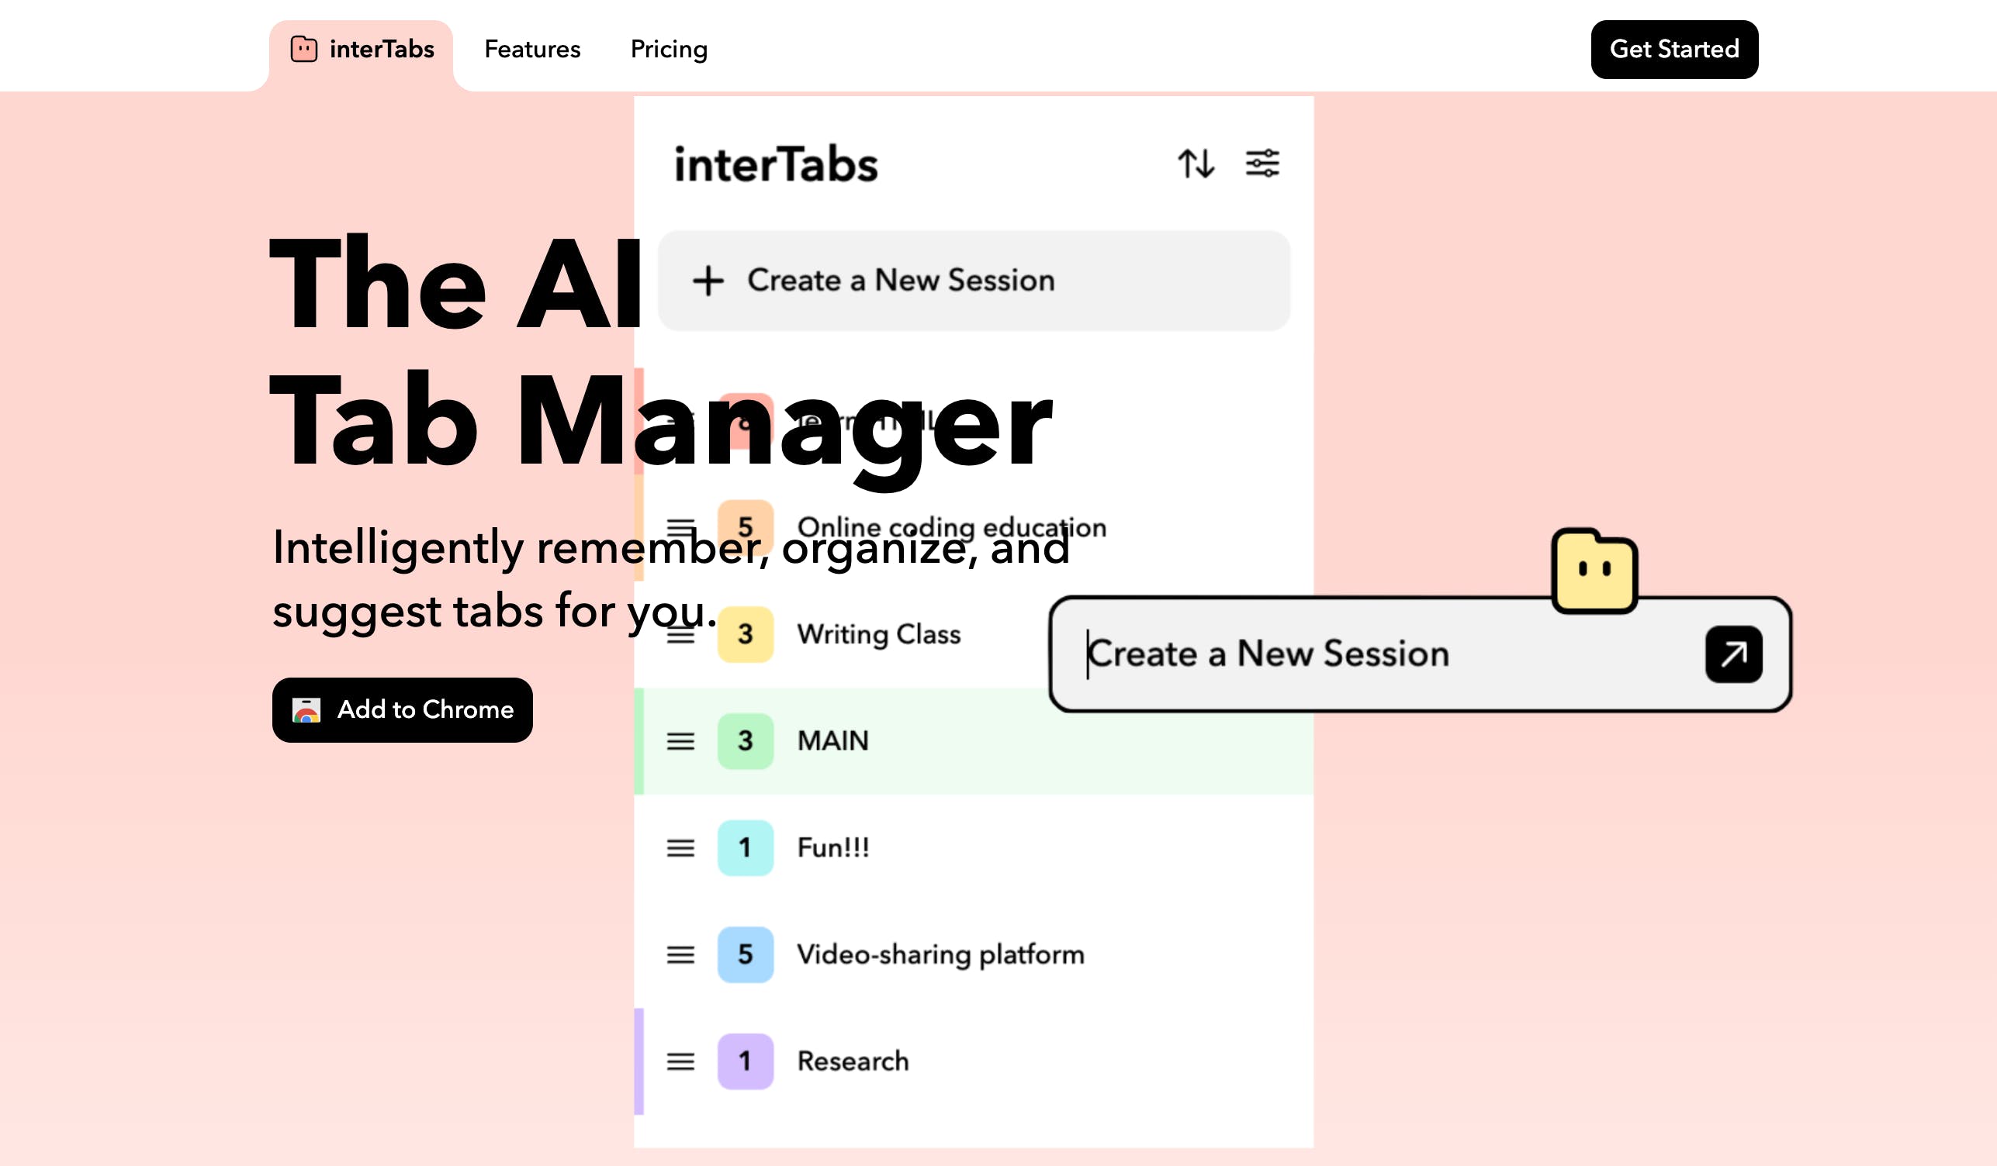Click drag handle for Research session
Screen dimensions: 1997x1166
680,1061
